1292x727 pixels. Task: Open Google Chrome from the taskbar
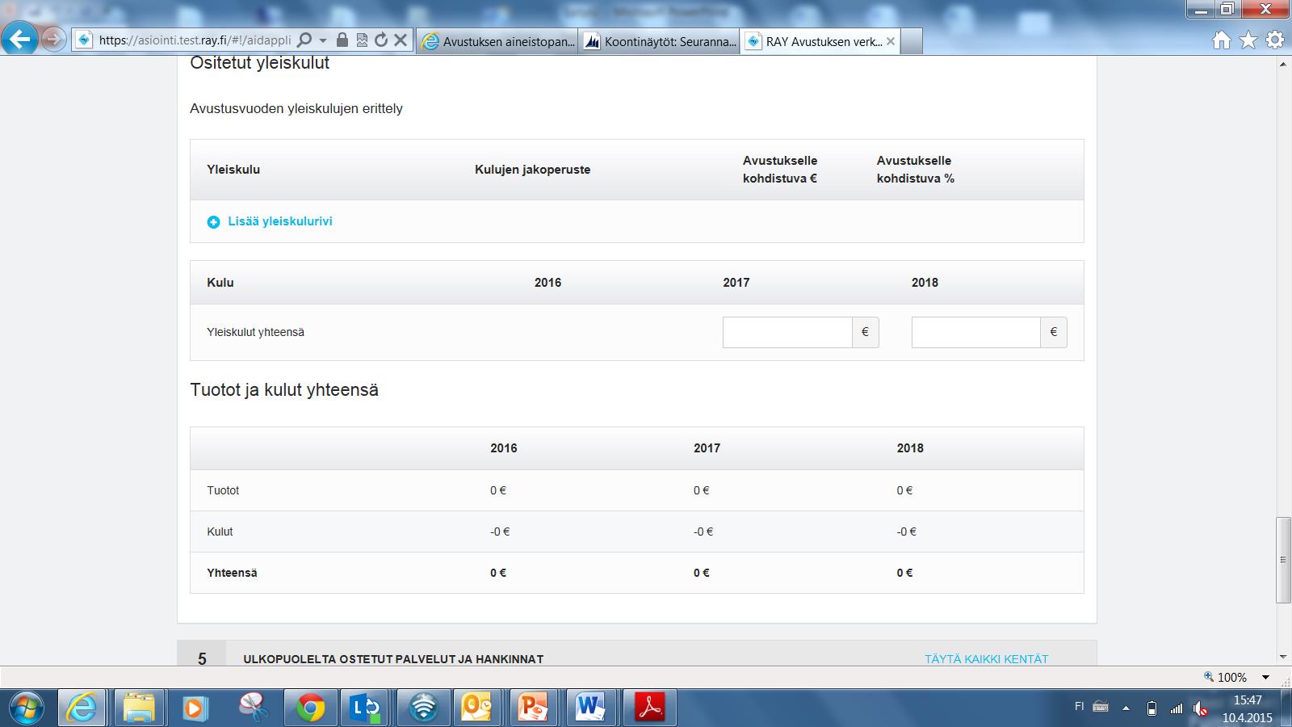pos(310,708)
